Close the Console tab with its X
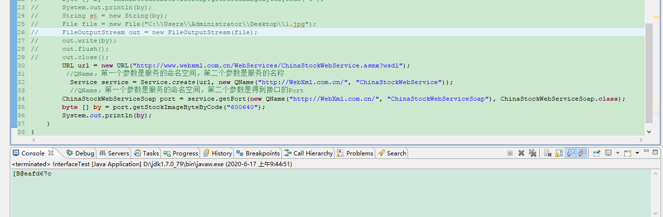 [x=51, y=153]
